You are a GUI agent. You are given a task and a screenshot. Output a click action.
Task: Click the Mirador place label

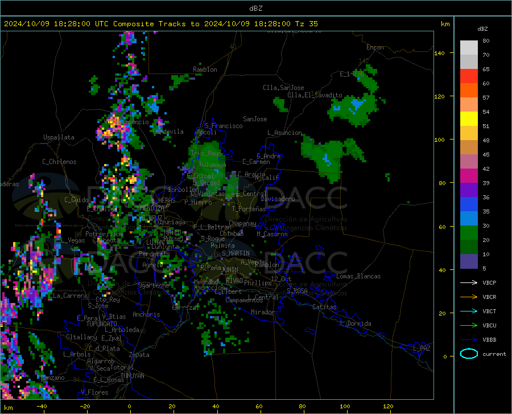(262, 312)
